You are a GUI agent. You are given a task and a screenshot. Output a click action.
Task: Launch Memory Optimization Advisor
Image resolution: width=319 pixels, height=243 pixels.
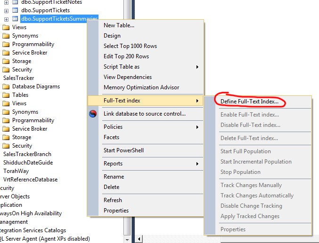[141, 87]
